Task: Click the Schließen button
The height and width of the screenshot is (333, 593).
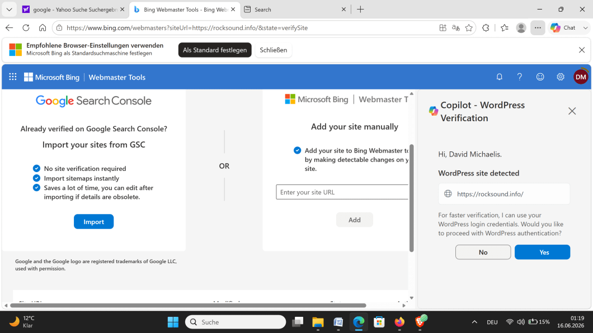Action: click(274, 50)
